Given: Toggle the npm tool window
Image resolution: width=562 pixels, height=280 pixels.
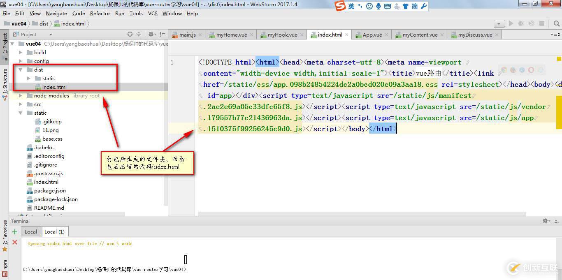Looking at the screenshot, I should 5,267.
